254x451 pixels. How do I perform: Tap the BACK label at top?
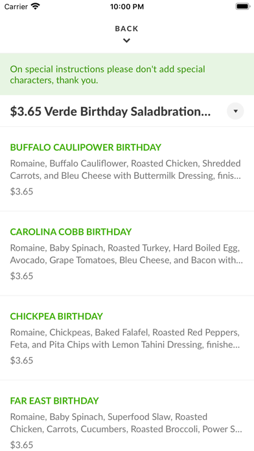(126, 29)
